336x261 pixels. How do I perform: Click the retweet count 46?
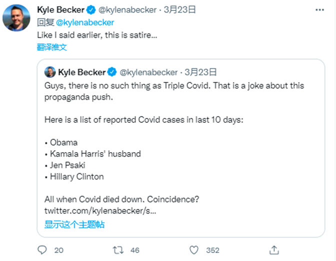point(135,250)
